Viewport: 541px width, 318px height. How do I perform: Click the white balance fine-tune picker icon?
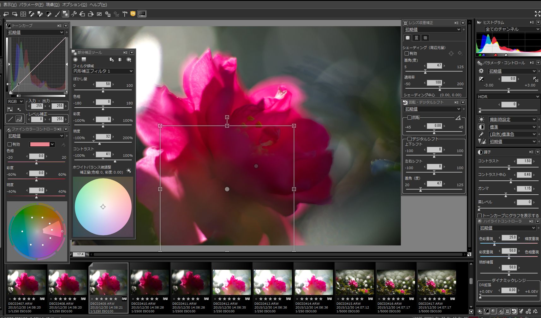click(128, 171)
